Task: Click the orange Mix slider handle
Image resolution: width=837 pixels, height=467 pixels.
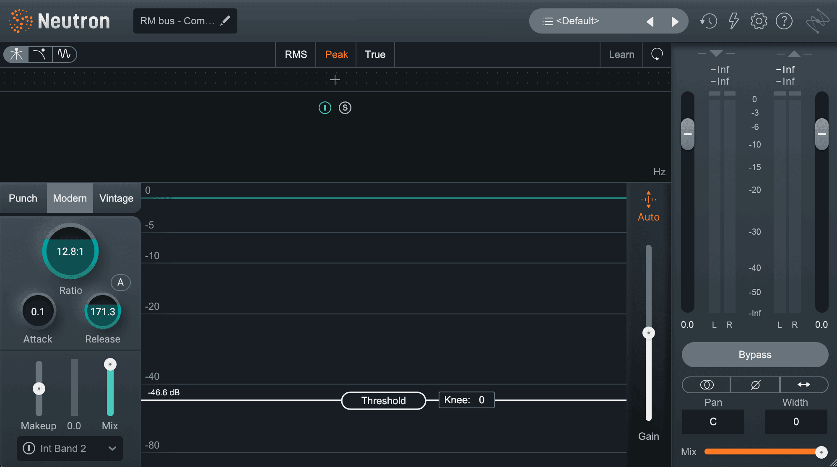Action: click(821, 452)
